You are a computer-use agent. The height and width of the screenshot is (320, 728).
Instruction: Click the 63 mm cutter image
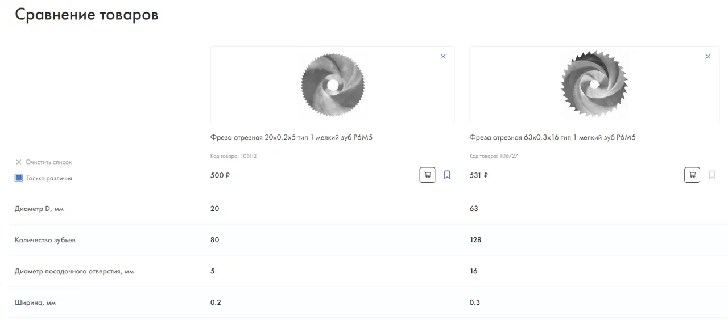pos(594,85)
